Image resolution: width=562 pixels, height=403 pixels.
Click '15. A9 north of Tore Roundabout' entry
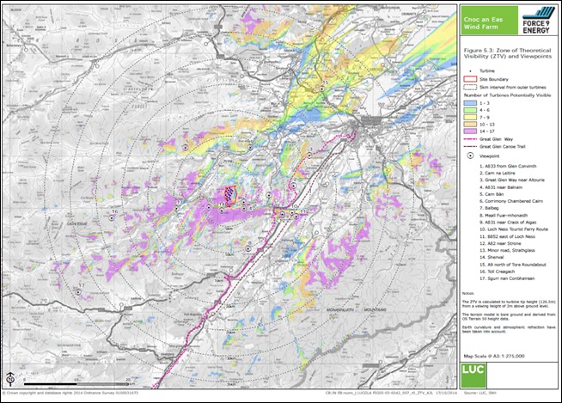513,265
